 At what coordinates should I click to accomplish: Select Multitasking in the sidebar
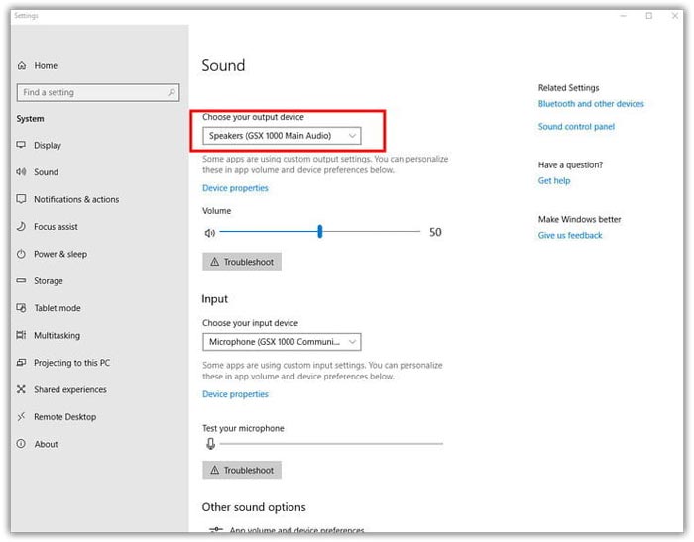57,336
